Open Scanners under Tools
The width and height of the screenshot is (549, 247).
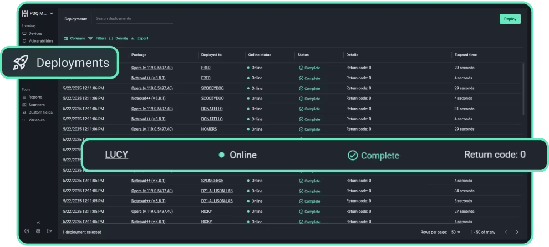pos(37,105)
